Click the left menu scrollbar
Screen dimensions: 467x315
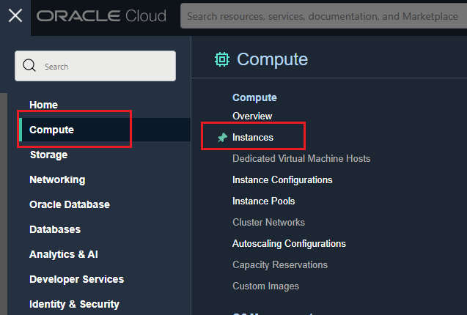pyautogui.click(x=3, y=204)
